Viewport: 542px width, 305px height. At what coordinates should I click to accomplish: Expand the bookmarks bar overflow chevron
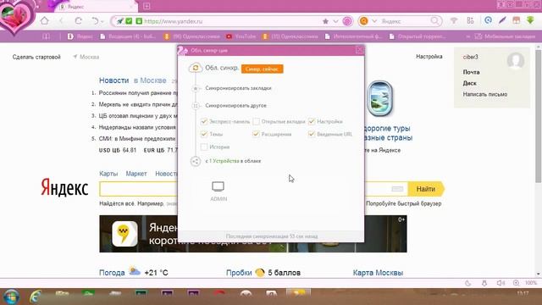click(467, 36)
